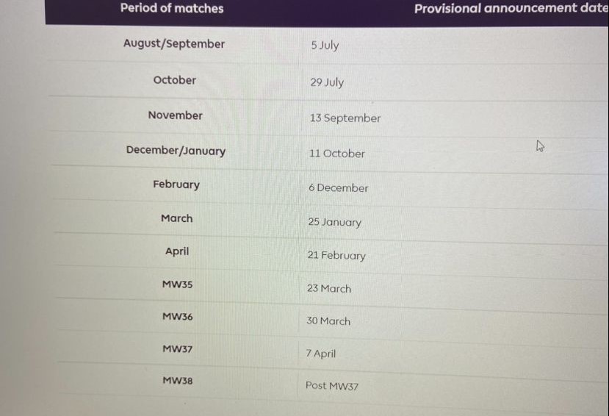Screen dimensions: 609x416
Task: Select the MW37 row label
Action: coord(177,349)
